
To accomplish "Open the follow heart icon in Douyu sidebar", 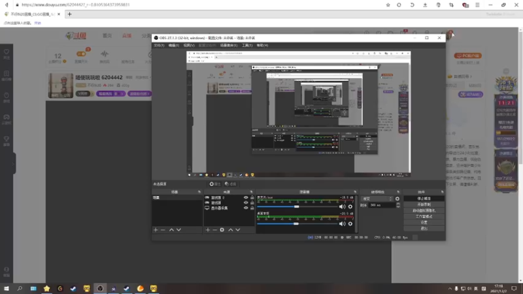I will click(7, 52).
